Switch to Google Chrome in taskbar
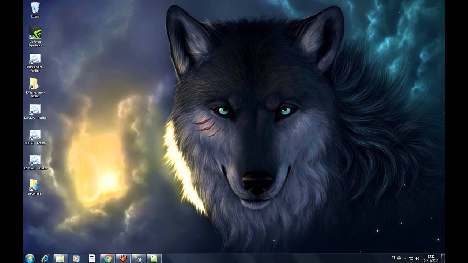Viewport: 468px width, 263px height. click(x=107, y=258)
